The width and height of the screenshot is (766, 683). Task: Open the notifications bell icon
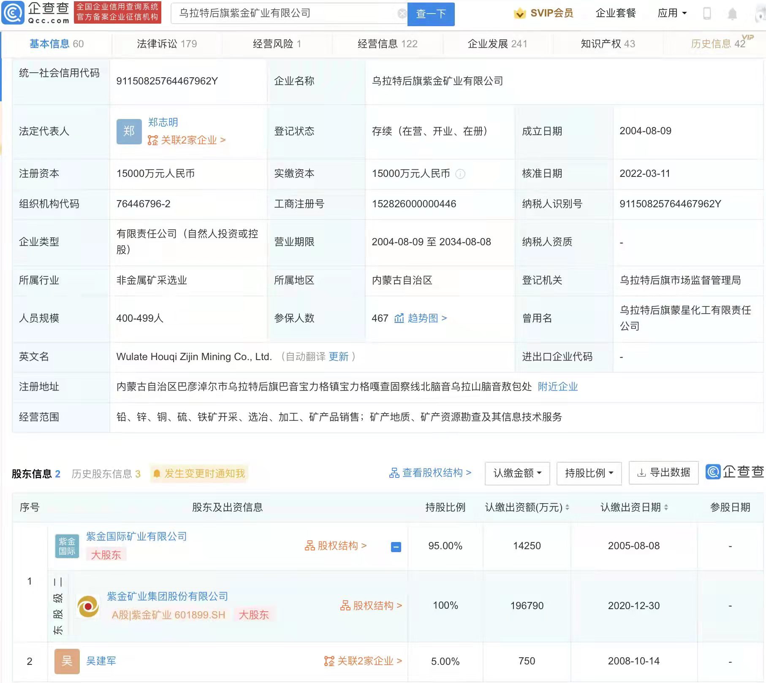pyautogui.click(x=732, y=14)
